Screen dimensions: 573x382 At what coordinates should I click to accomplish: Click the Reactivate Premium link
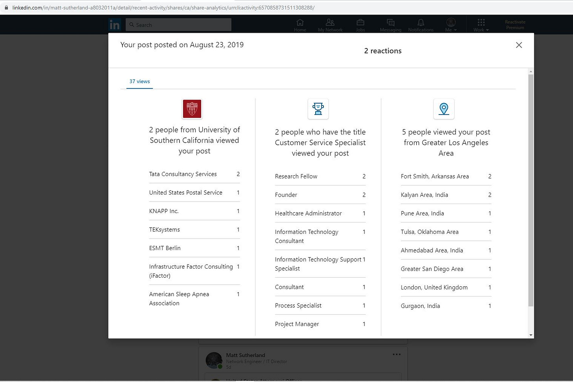515,25
